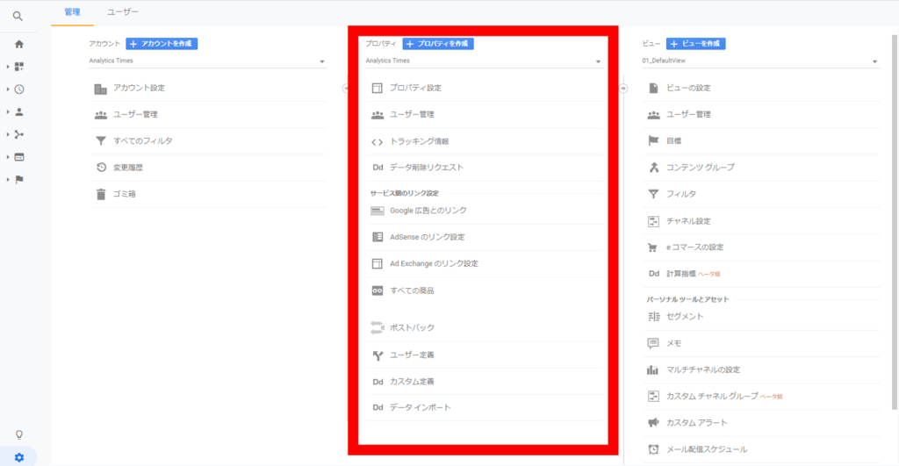Click the トラッキング情報 code brackets icon
The width and height of the screenshot is (899, 466).
[x=378, y=141]
